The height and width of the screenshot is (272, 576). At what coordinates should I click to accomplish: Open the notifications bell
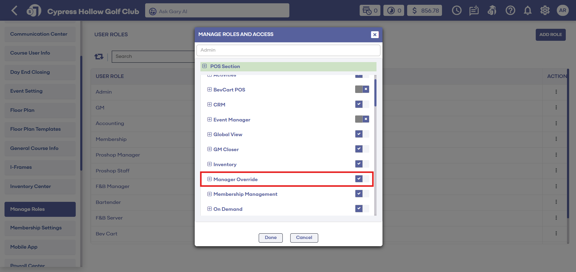pos(527,11)
